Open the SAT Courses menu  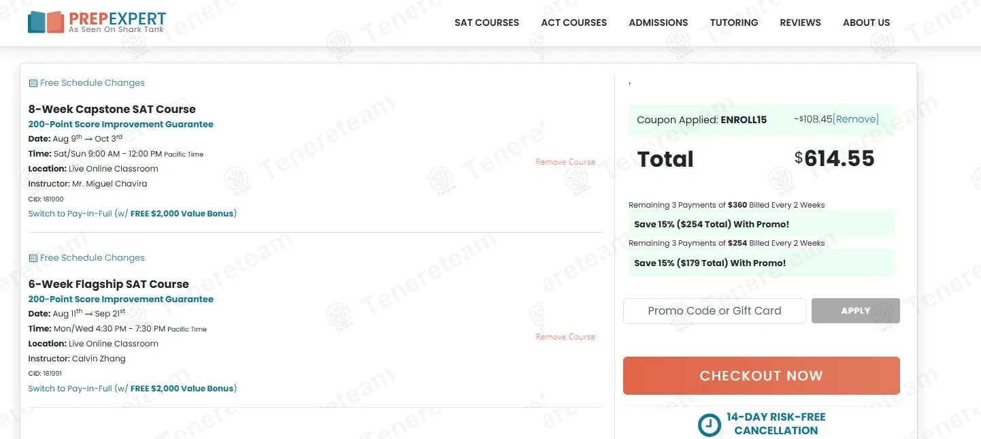(486, 22)
